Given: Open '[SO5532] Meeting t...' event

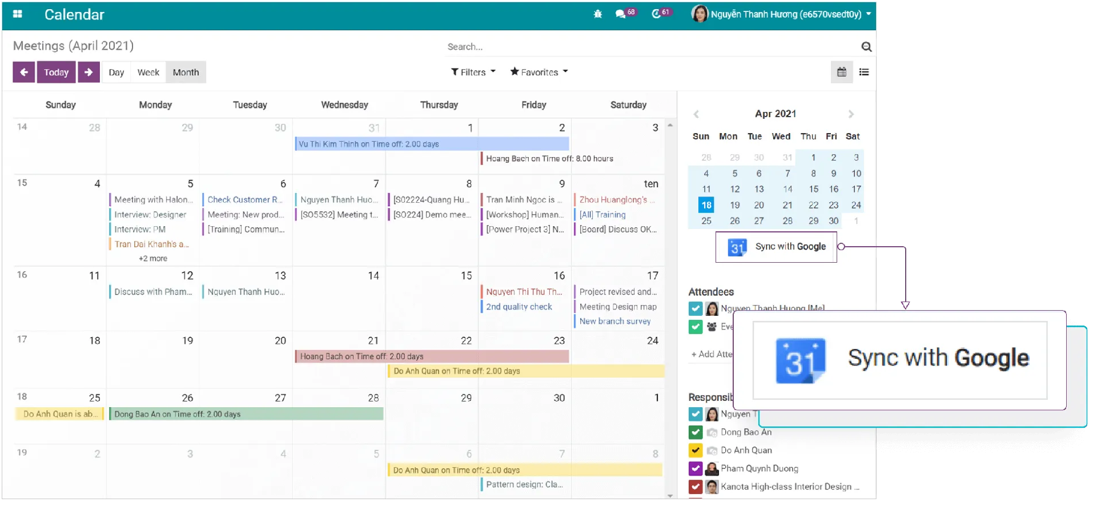Looking at the screenshot, I should coord(338,215).
